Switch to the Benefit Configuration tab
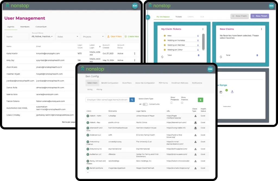This screenshot has width=278, height=181. tap(110, 83)
